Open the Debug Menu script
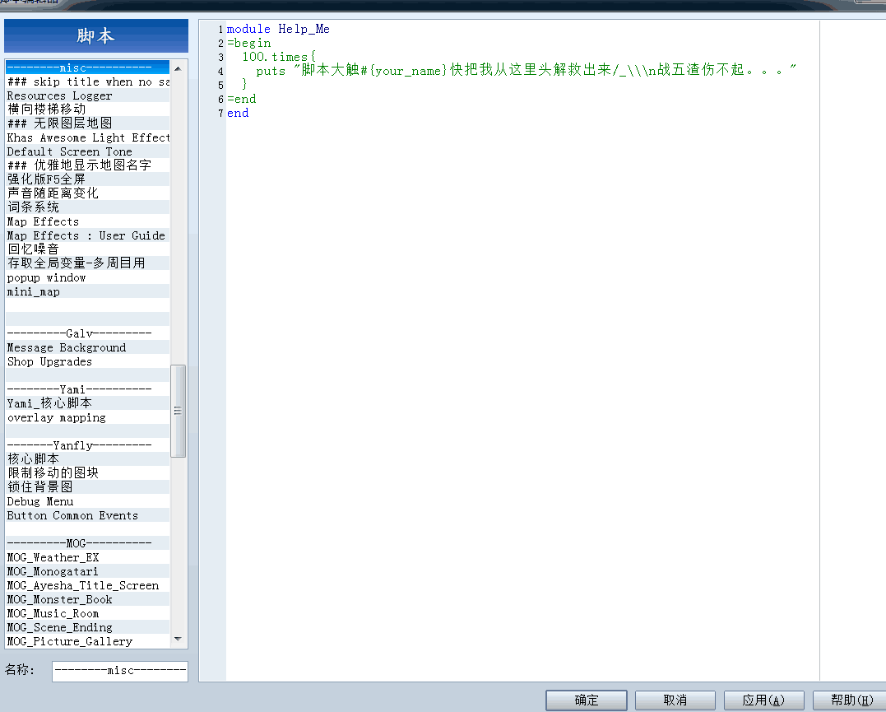Viewport: 886px width, 712px height. [87, 501]
